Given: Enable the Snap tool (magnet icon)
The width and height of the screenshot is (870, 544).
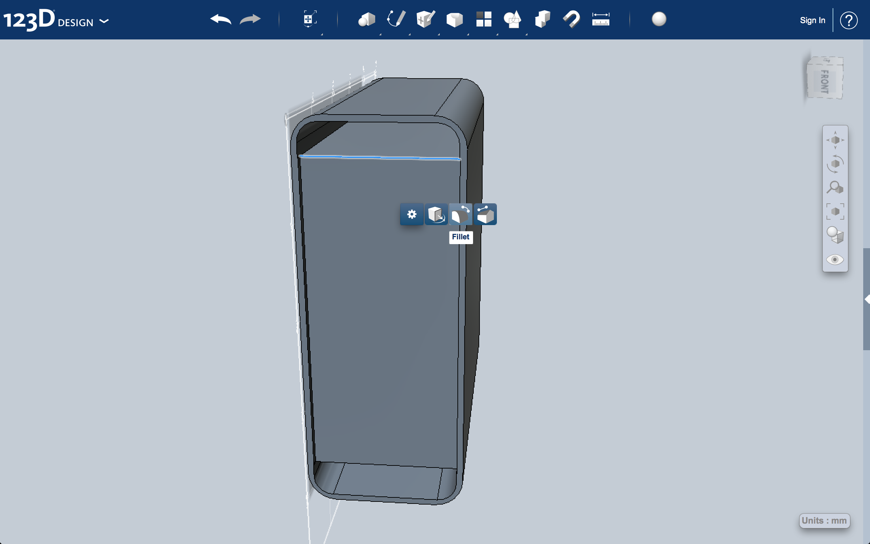Looking at the screenshot, I should click(x=571, y=20).
